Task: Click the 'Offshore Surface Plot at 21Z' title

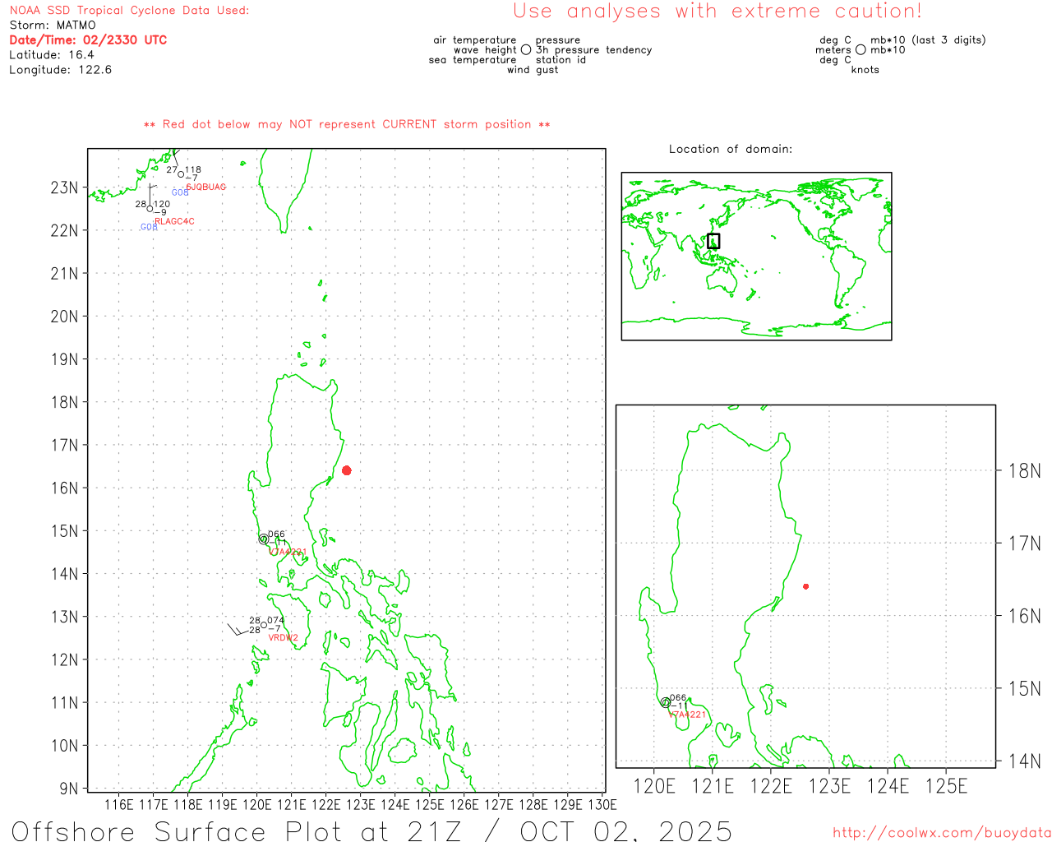Action: (371, 830)
